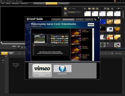The width and height of the screenshot is (125, 96).
Task: Open the Edycja menu
Action: click(x=8, y=4)
